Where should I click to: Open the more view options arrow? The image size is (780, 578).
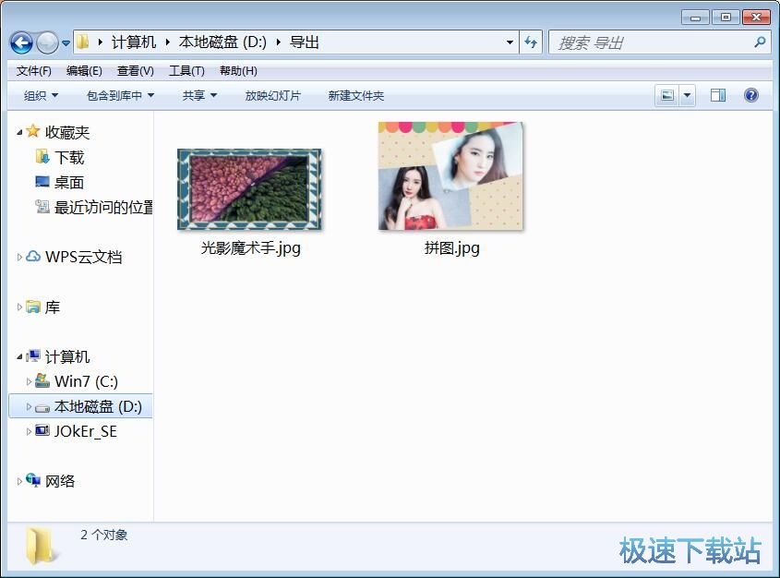pos(687,95)
